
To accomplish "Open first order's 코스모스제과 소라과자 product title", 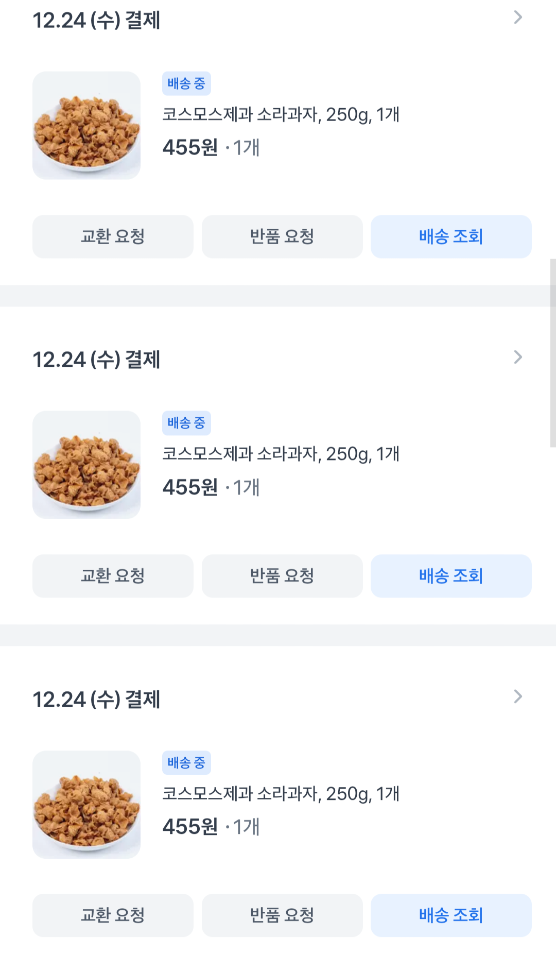I will pos(281,114).
